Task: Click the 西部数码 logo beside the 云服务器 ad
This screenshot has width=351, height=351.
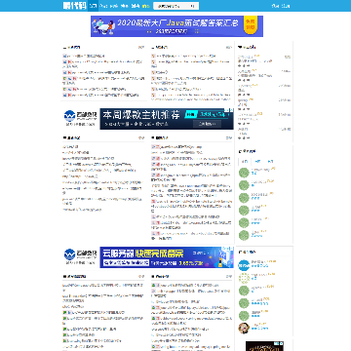Action: click(x=80, y=256)
